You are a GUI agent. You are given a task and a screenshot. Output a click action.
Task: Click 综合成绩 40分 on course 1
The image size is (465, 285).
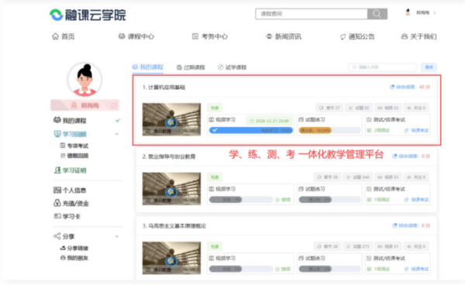(x=410, y=87)
